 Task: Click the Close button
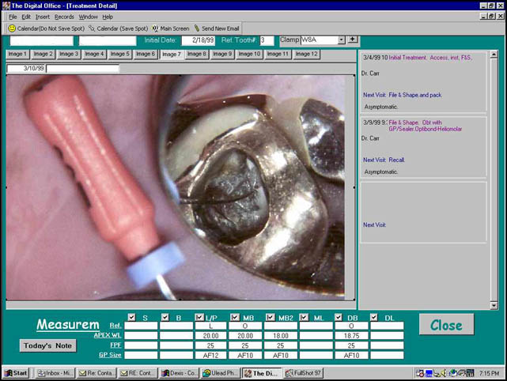(x=446, y=324)
